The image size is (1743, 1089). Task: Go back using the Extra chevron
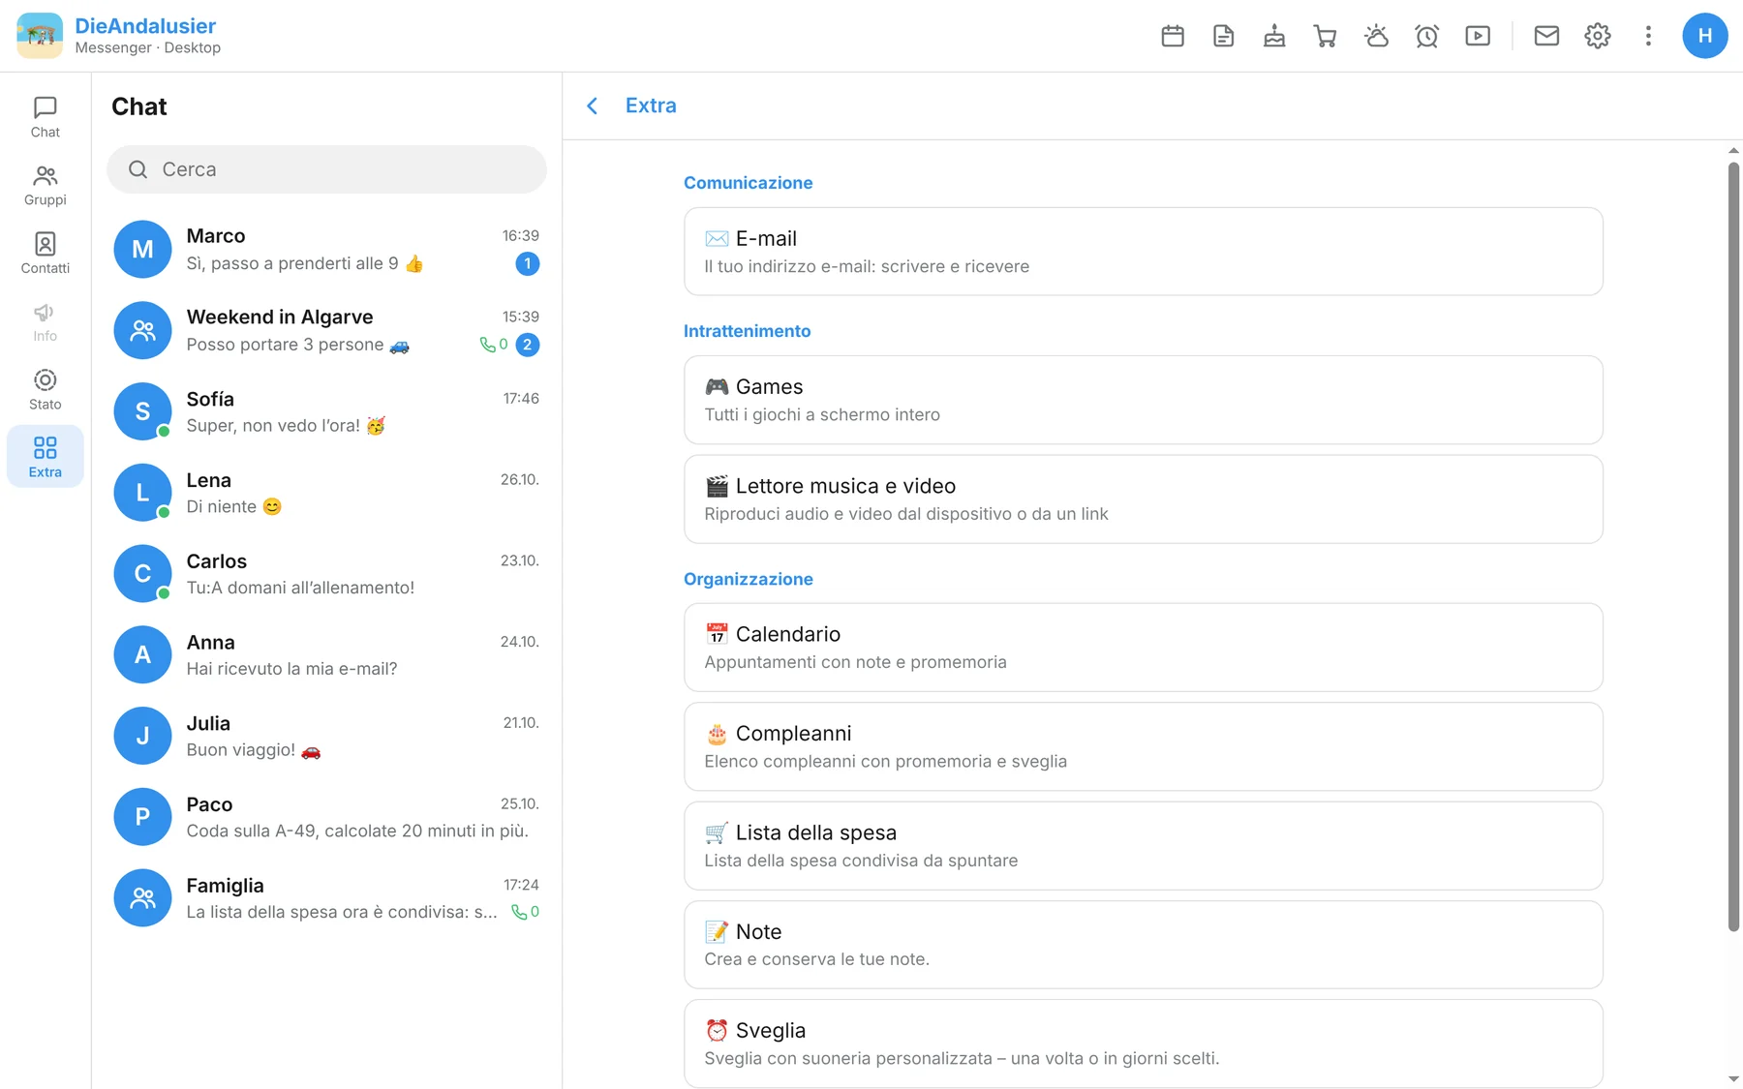593,106
